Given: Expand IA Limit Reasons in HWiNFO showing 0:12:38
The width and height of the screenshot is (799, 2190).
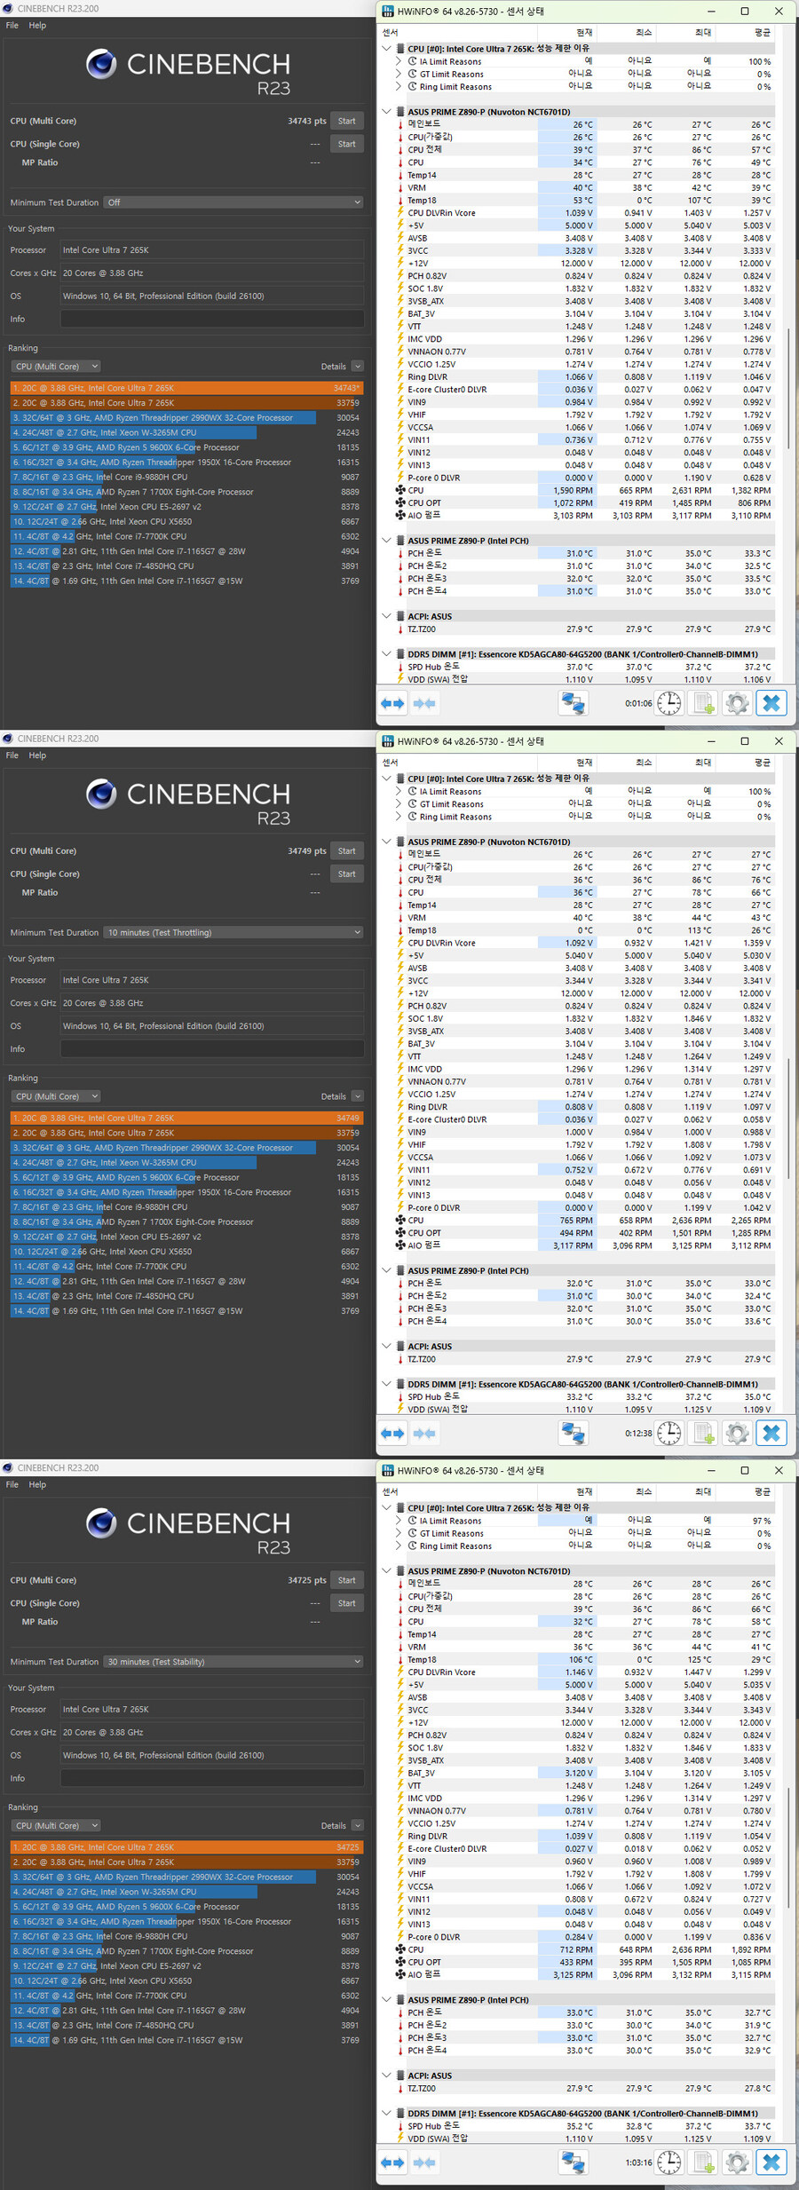Looking at the screenshot, I should [399, 791].
